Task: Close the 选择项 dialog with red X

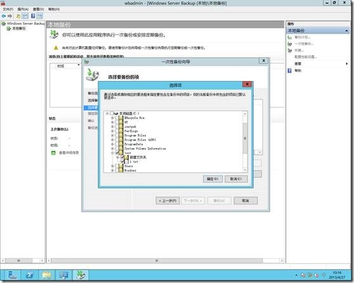Action: [247, 84]
